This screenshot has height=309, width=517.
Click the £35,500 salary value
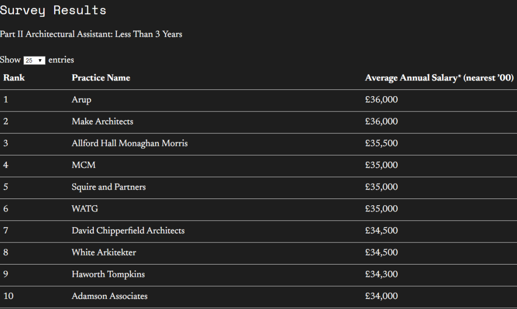382,143
